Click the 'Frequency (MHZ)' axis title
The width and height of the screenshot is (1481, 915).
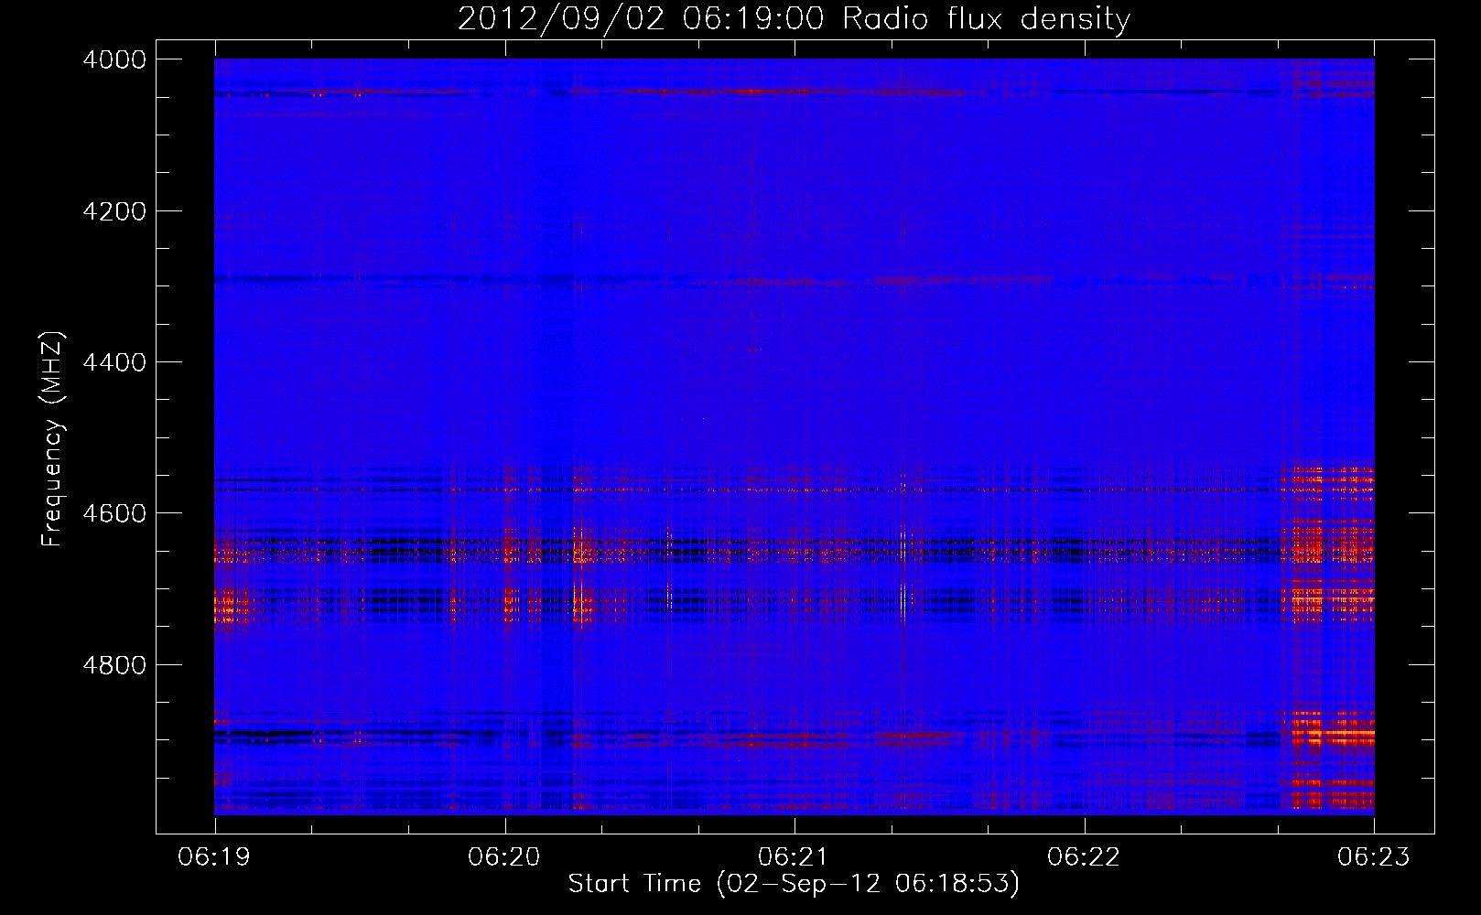53,439
